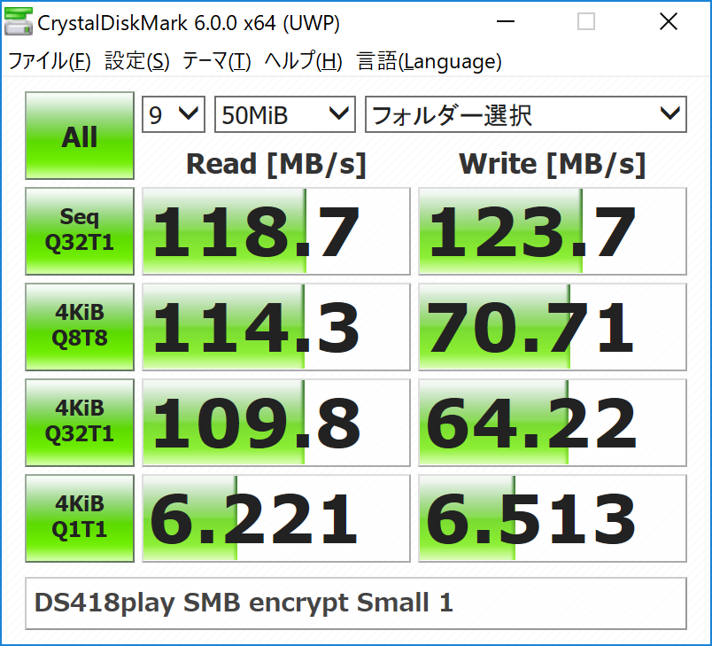Expand the 50MiB test size dropdown

click(284, 114)
